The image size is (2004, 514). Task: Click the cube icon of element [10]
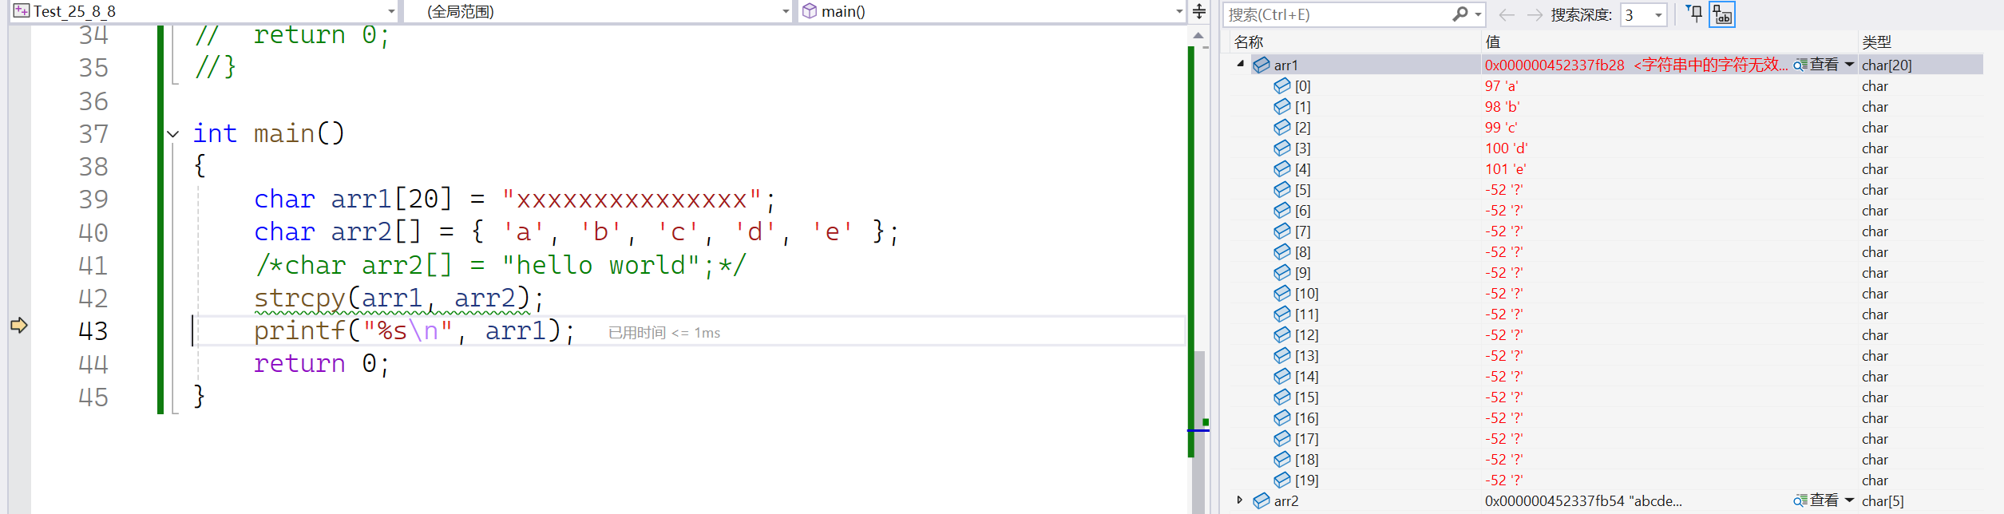(x=1282, y=293)
